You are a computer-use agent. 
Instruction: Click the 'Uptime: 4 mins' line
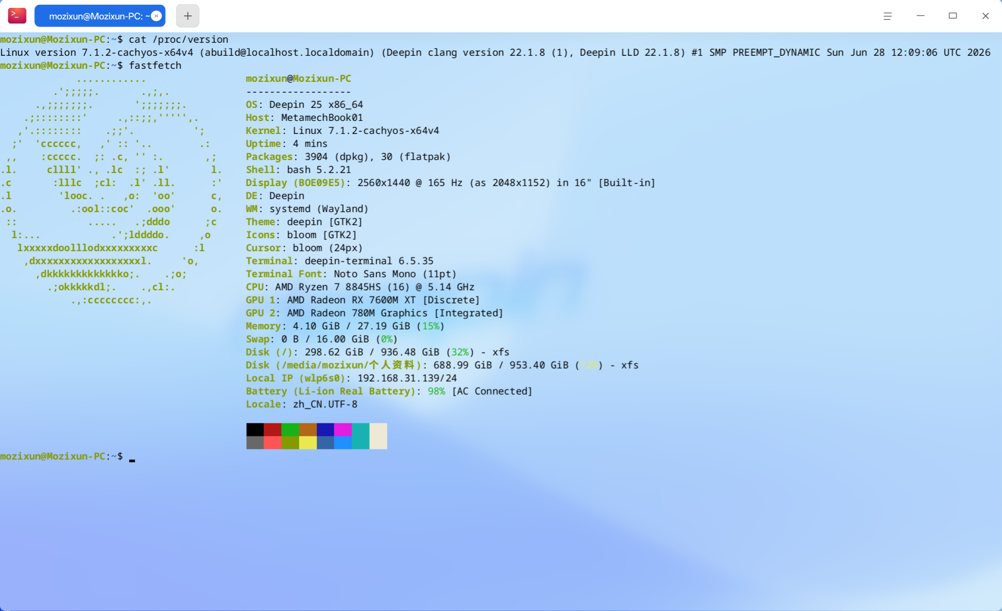coord(287,143)
